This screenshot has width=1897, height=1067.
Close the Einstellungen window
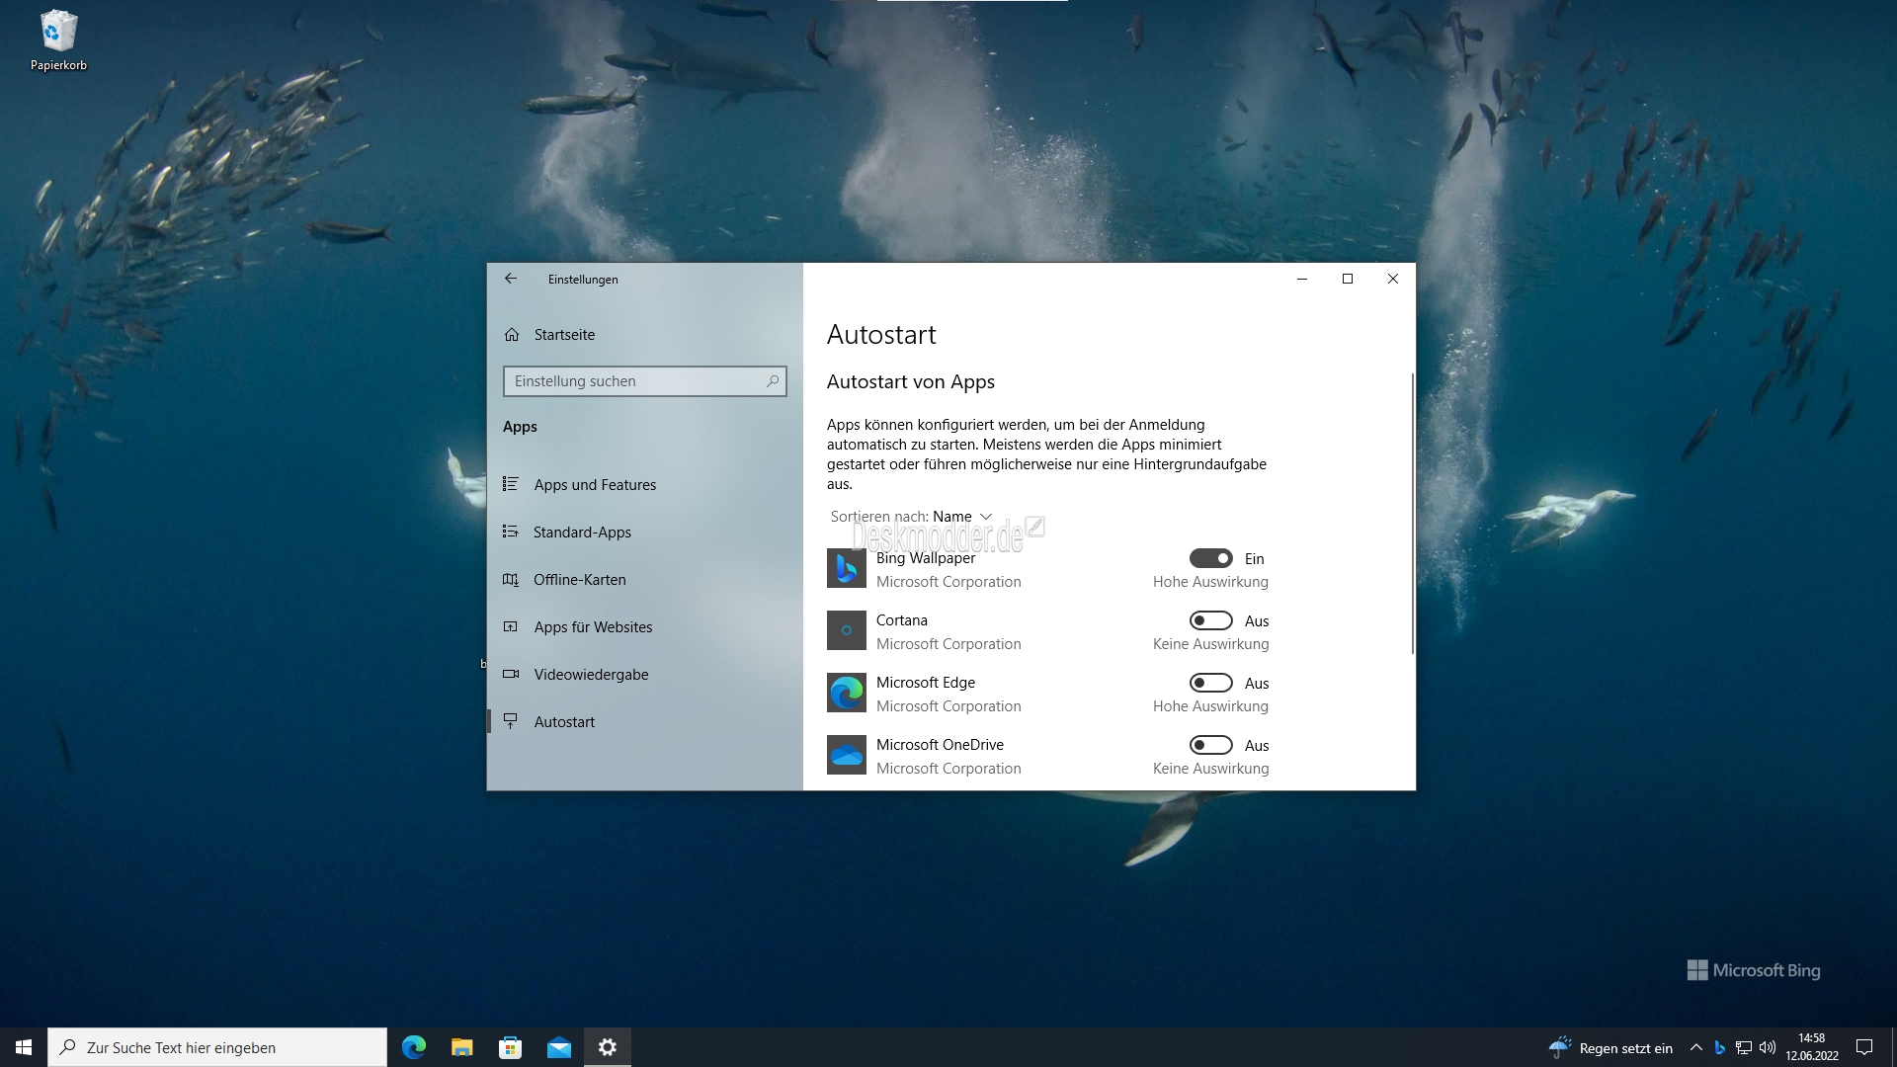[x=1393, y=279]
